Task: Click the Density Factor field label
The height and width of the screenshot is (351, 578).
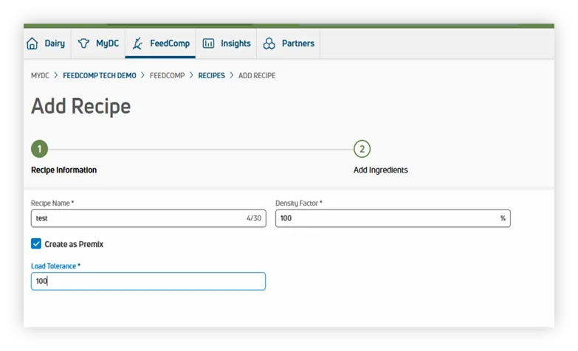Action: point(299,204)
